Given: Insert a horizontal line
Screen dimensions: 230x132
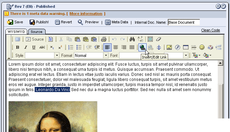Looking at the screenshot, I should pos(194,47).
